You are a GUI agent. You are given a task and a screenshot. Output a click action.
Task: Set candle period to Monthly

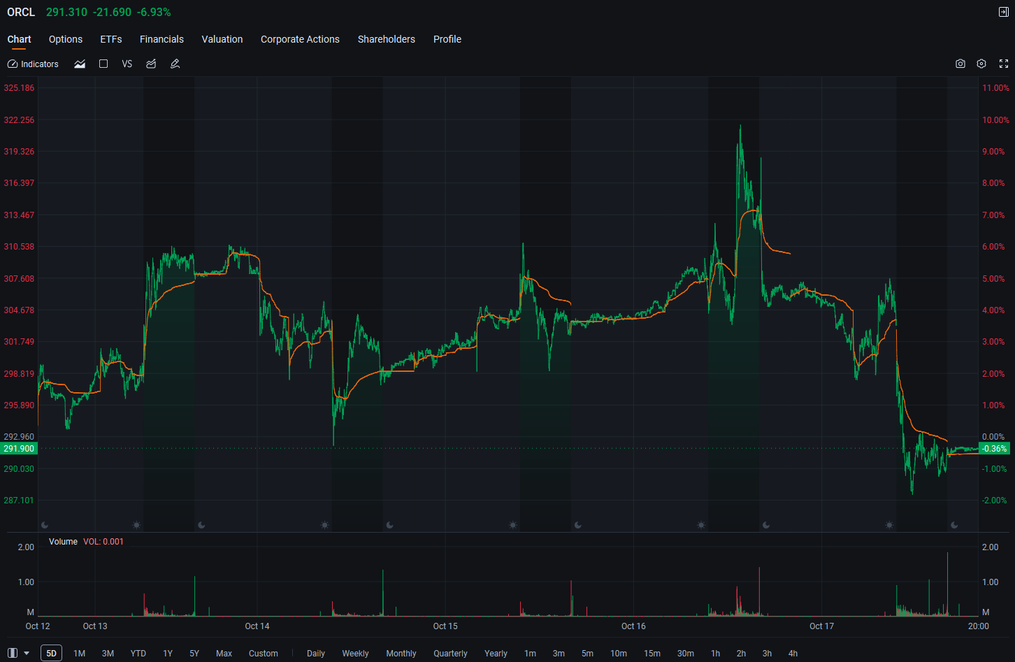coord(401,653)
